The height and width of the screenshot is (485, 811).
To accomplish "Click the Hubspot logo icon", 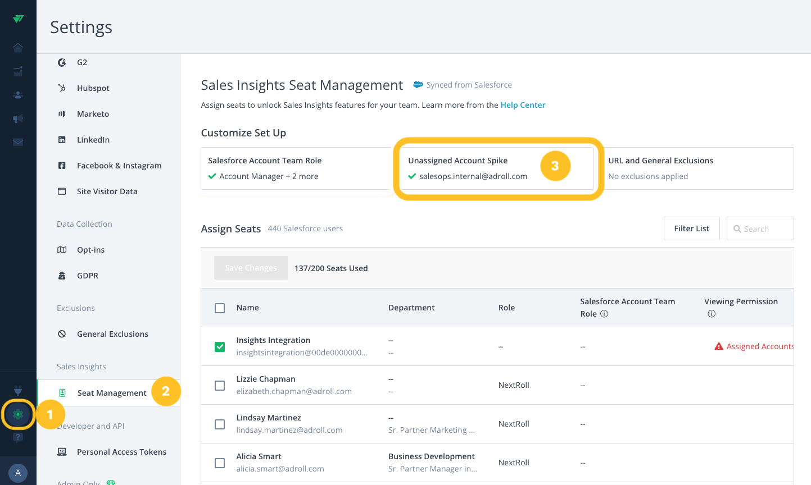I will (x=62, y=88).
